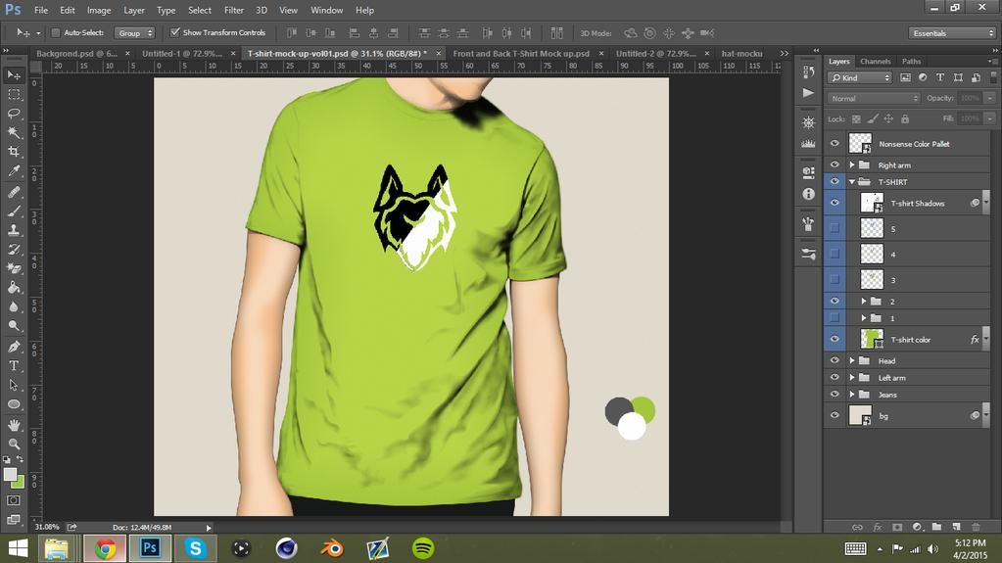Image resolution: width=1002 pixels, height=563 pixels.
Task: Uncheck Show Transform Controls
Action: (x=174, y=32)
